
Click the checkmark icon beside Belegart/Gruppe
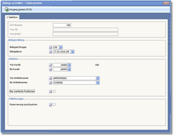[x=51, y=47]
